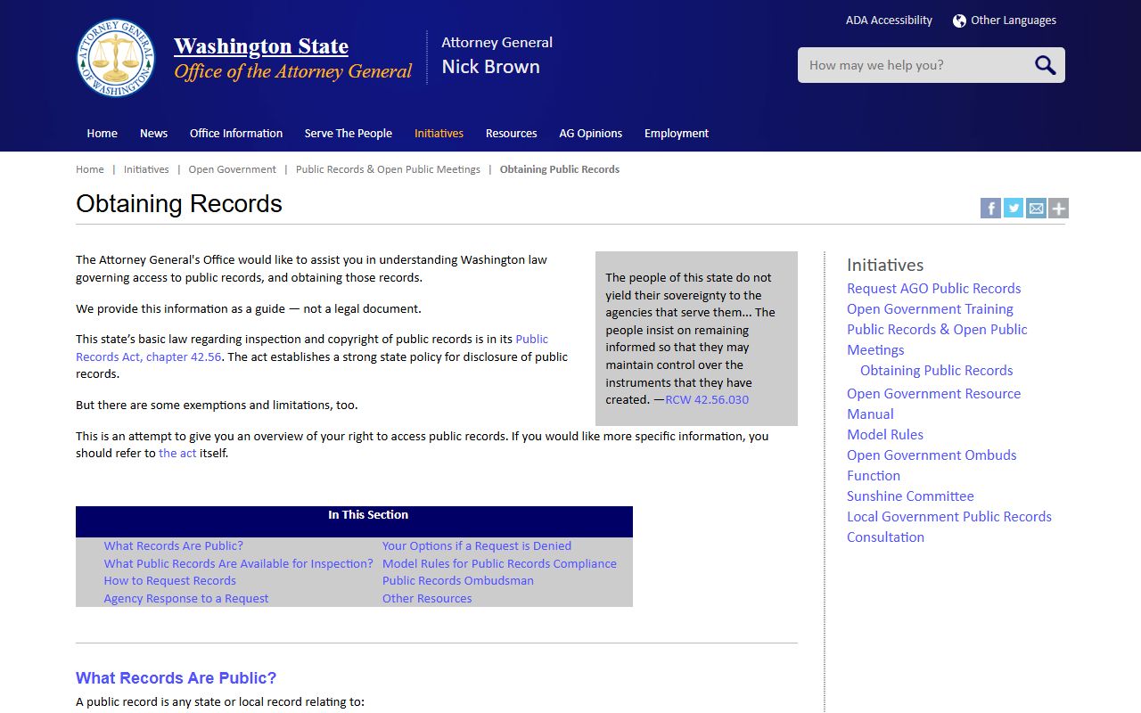
Task: Open Open Government Resource Manual sidebar link
Action: click(x=934, y=404)
